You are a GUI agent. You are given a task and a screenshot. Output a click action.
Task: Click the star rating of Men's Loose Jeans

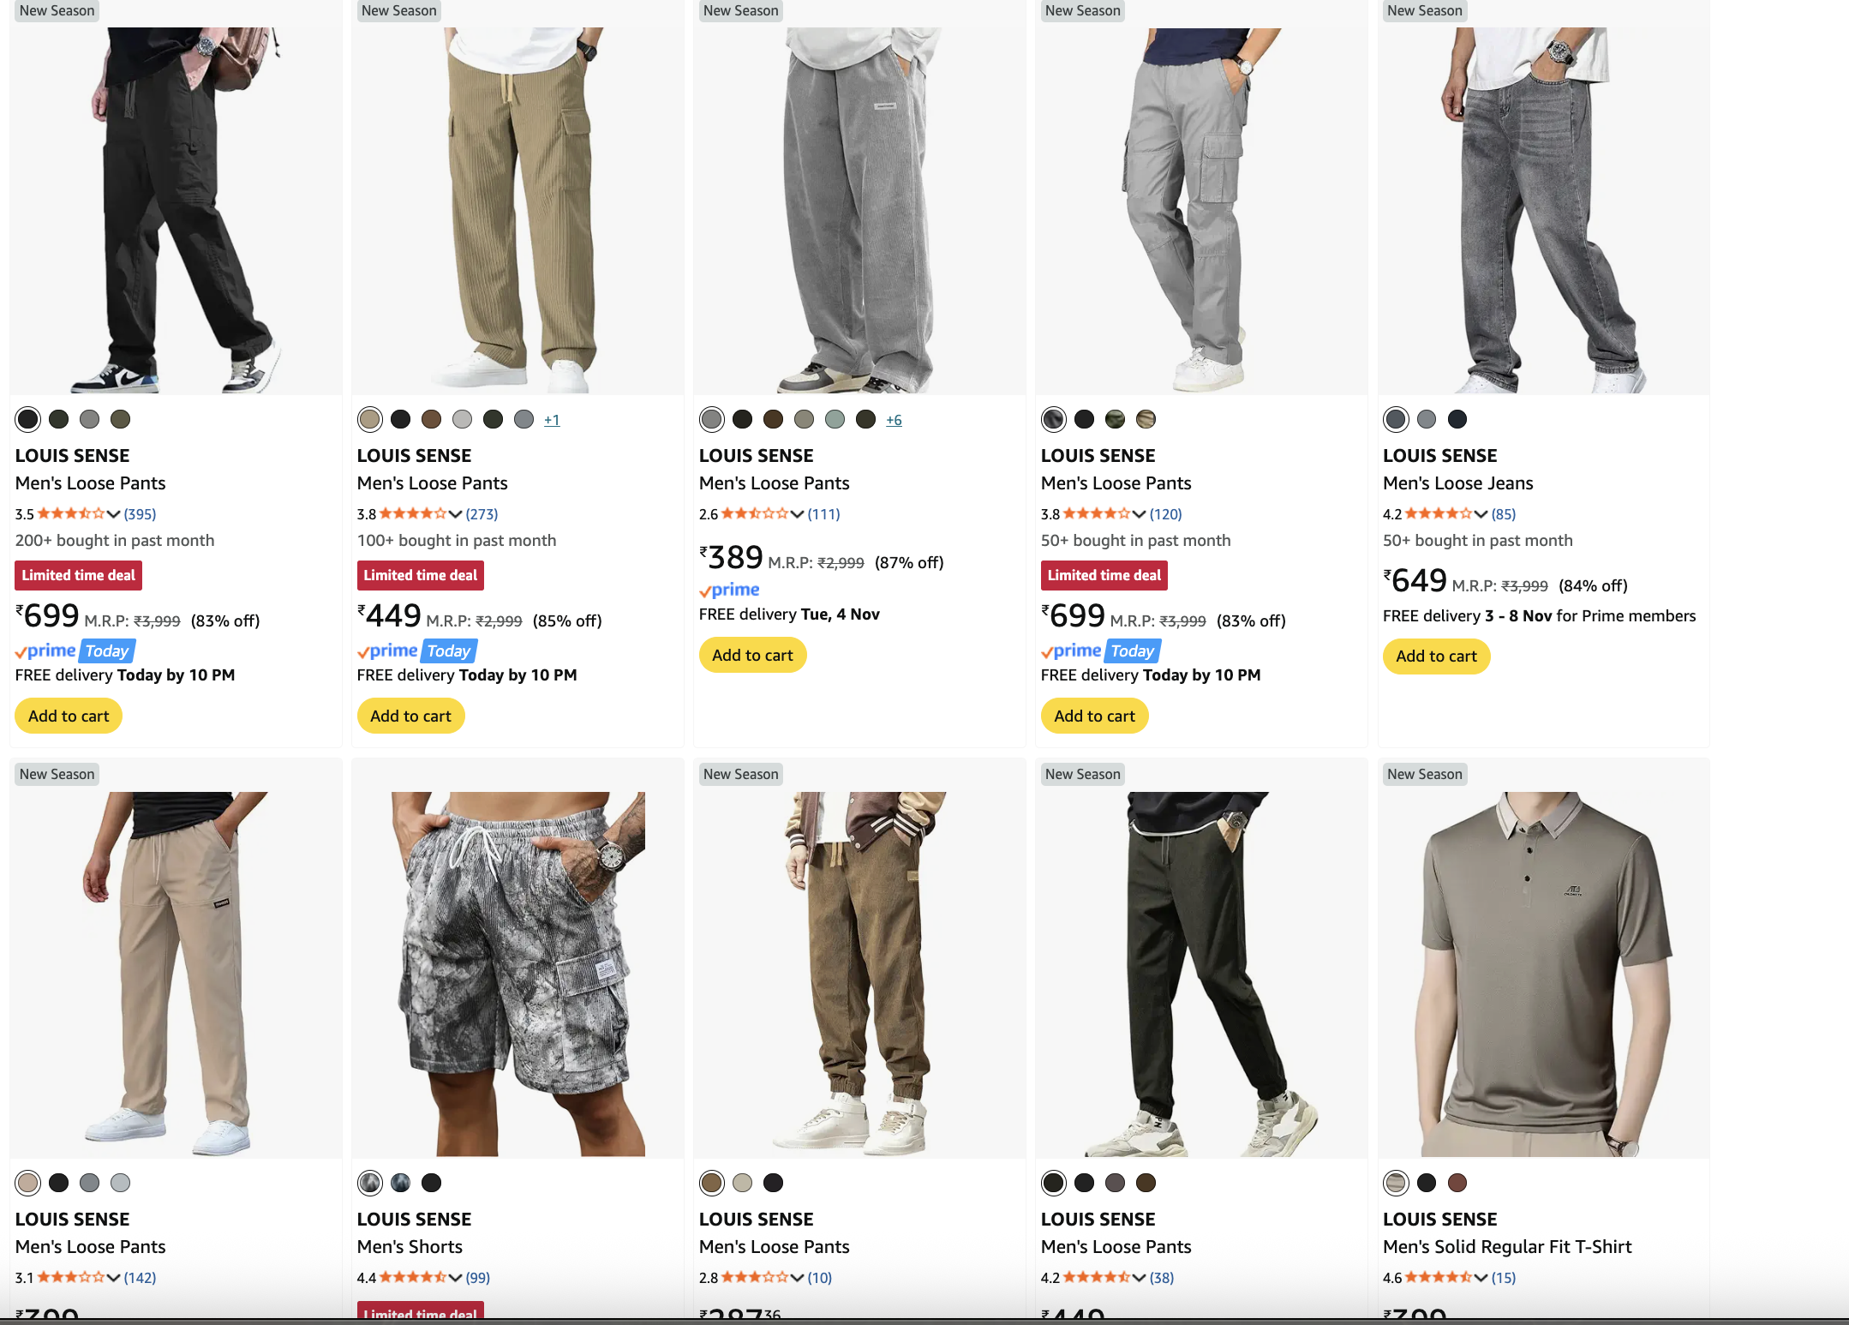1438,513
